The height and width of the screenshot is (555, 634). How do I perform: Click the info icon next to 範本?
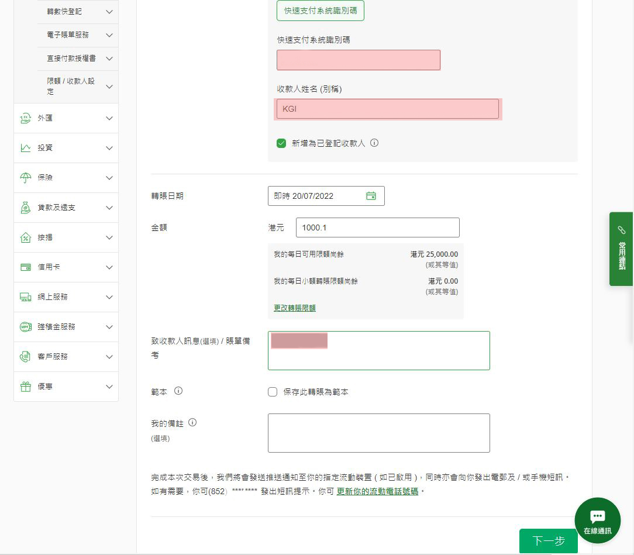pyautogui.click(x=178, y=391)
